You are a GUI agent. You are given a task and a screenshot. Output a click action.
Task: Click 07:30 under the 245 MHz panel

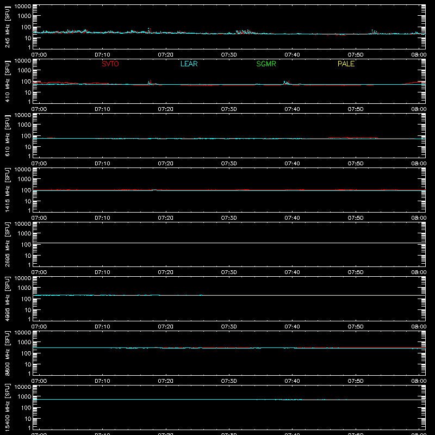229,55
